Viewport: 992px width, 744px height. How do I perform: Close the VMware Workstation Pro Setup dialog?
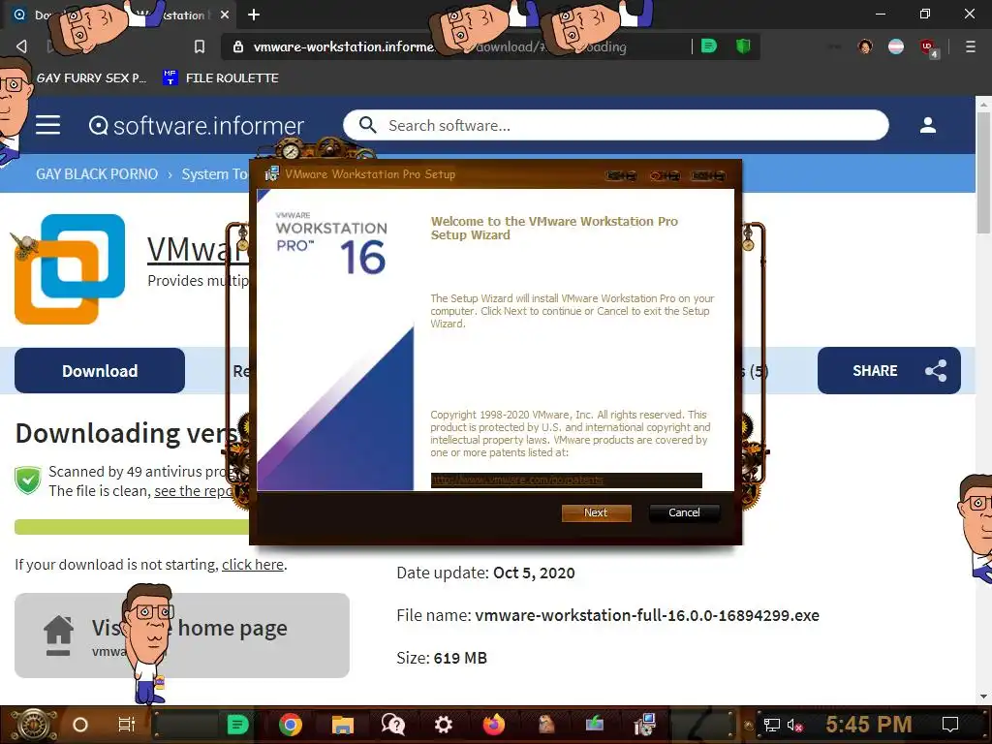tap(708, 175)
